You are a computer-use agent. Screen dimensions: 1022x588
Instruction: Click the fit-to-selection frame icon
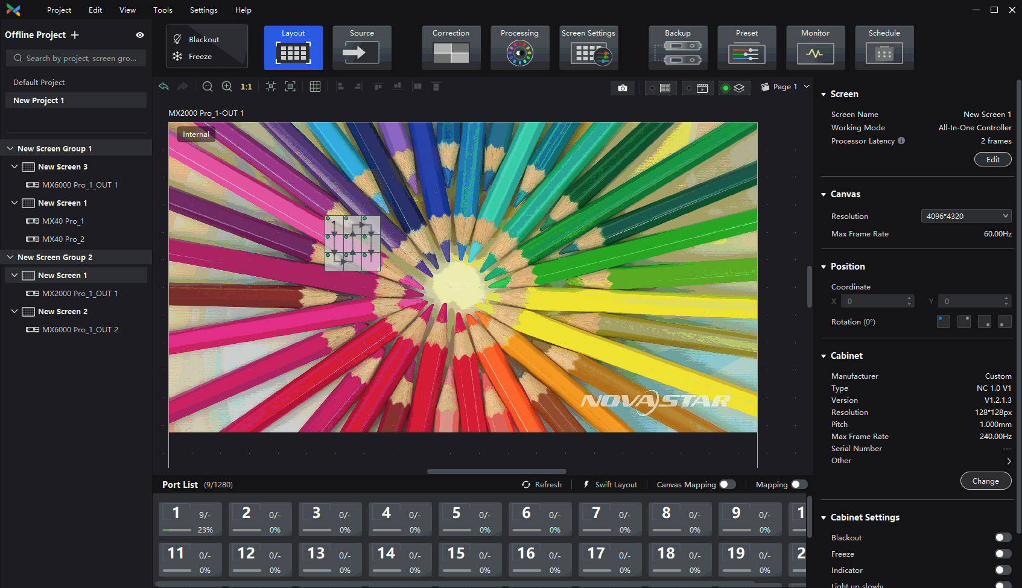pos(271,87)
